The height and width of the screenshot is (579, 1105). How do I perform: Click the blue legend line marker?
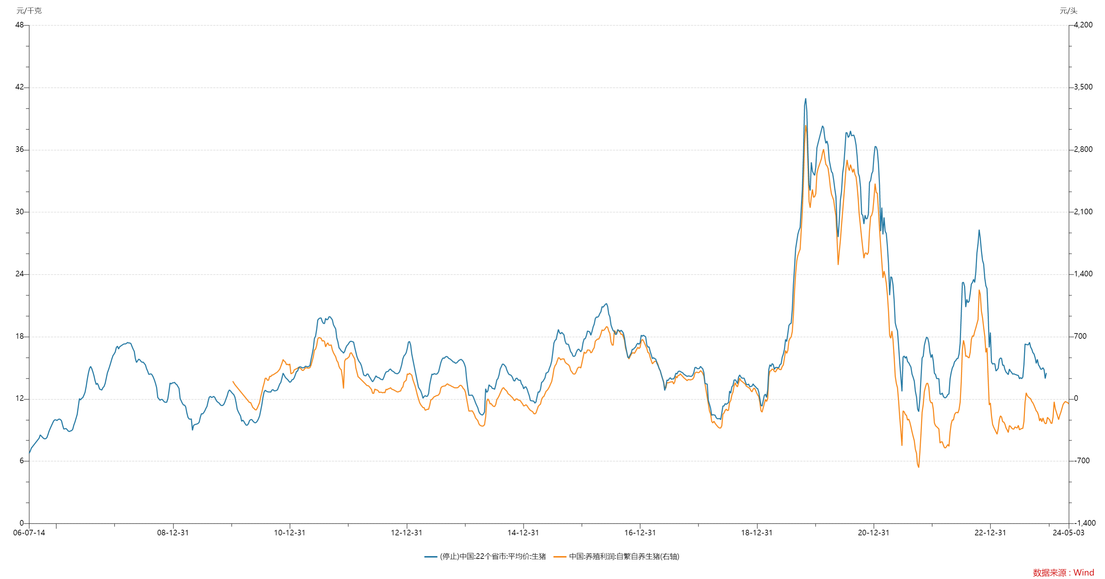tap(430, 557)
